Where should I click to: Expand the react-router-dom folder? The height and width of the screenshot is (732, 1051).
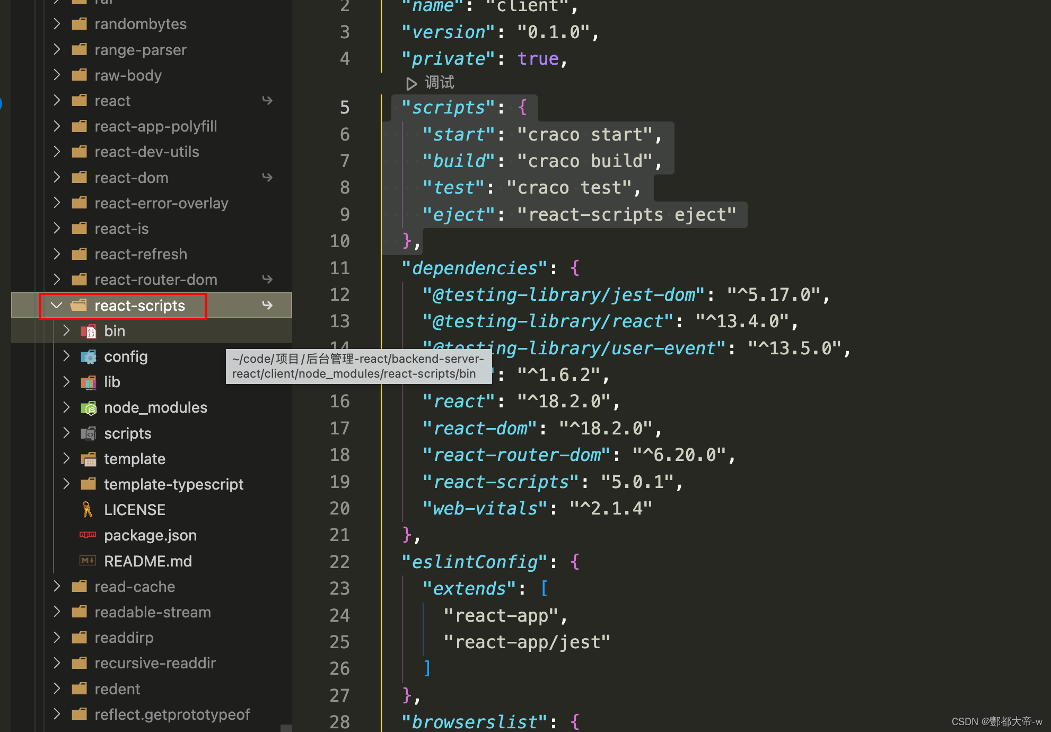point(57,280)
